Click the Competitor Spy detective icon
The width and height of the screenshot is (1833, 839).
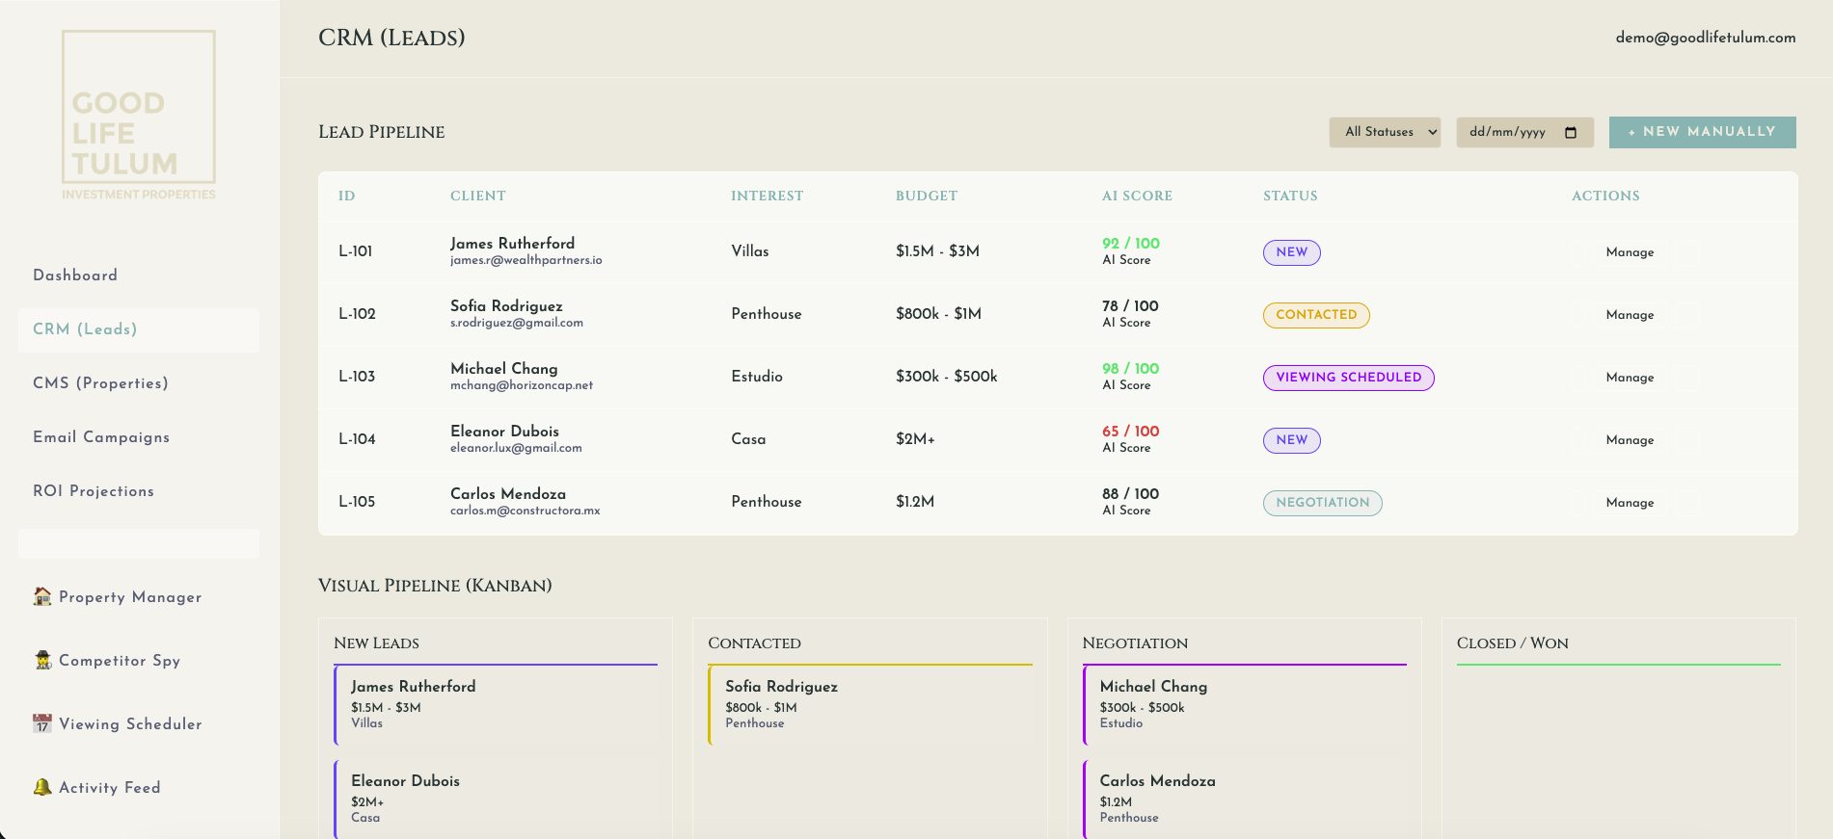pyautogui.click(x=42, y=660)
